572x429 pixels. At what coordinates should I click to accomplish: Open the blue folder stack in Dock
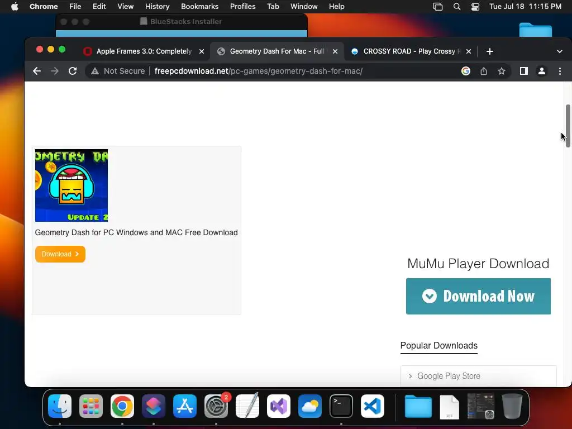(418, 406)
